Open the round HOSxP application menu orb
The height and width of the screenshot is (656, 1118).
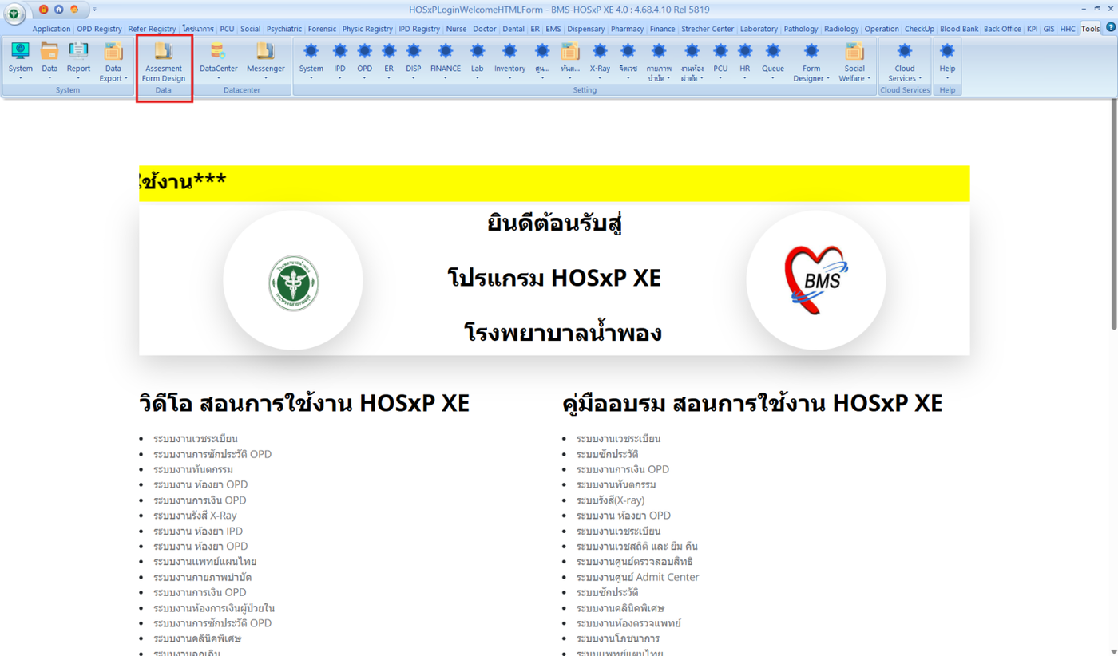[x=14, y=14]
